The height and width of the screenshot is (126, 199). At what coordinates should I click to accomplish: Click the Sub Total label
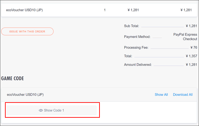pyautogui.click(x=131, y=26)
